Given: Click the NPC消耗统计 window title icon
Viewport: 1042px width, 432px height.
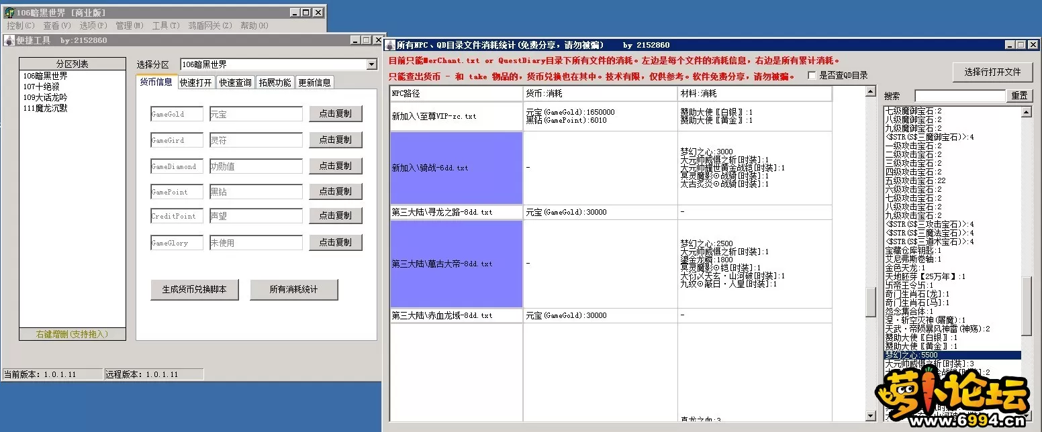Looking at the screenshot, I should click(x=389, y=45).
